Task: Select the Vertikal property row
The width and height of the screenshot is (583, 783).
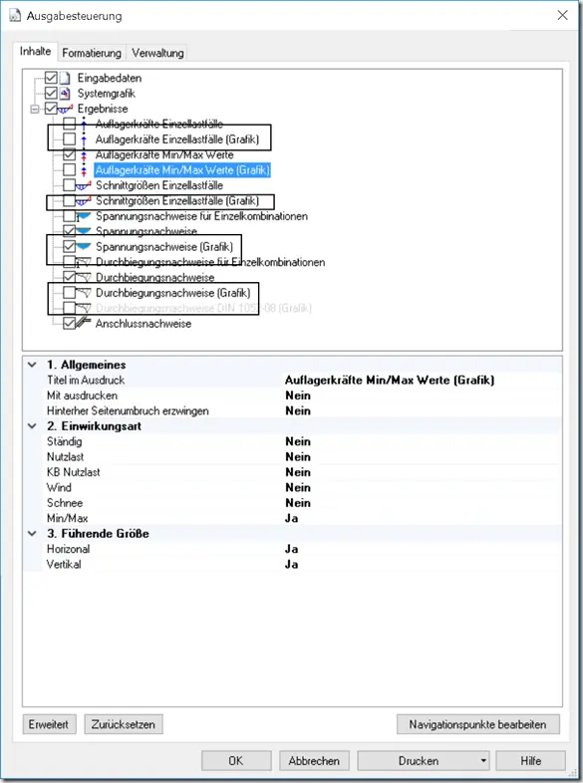Action: [292, 564]
